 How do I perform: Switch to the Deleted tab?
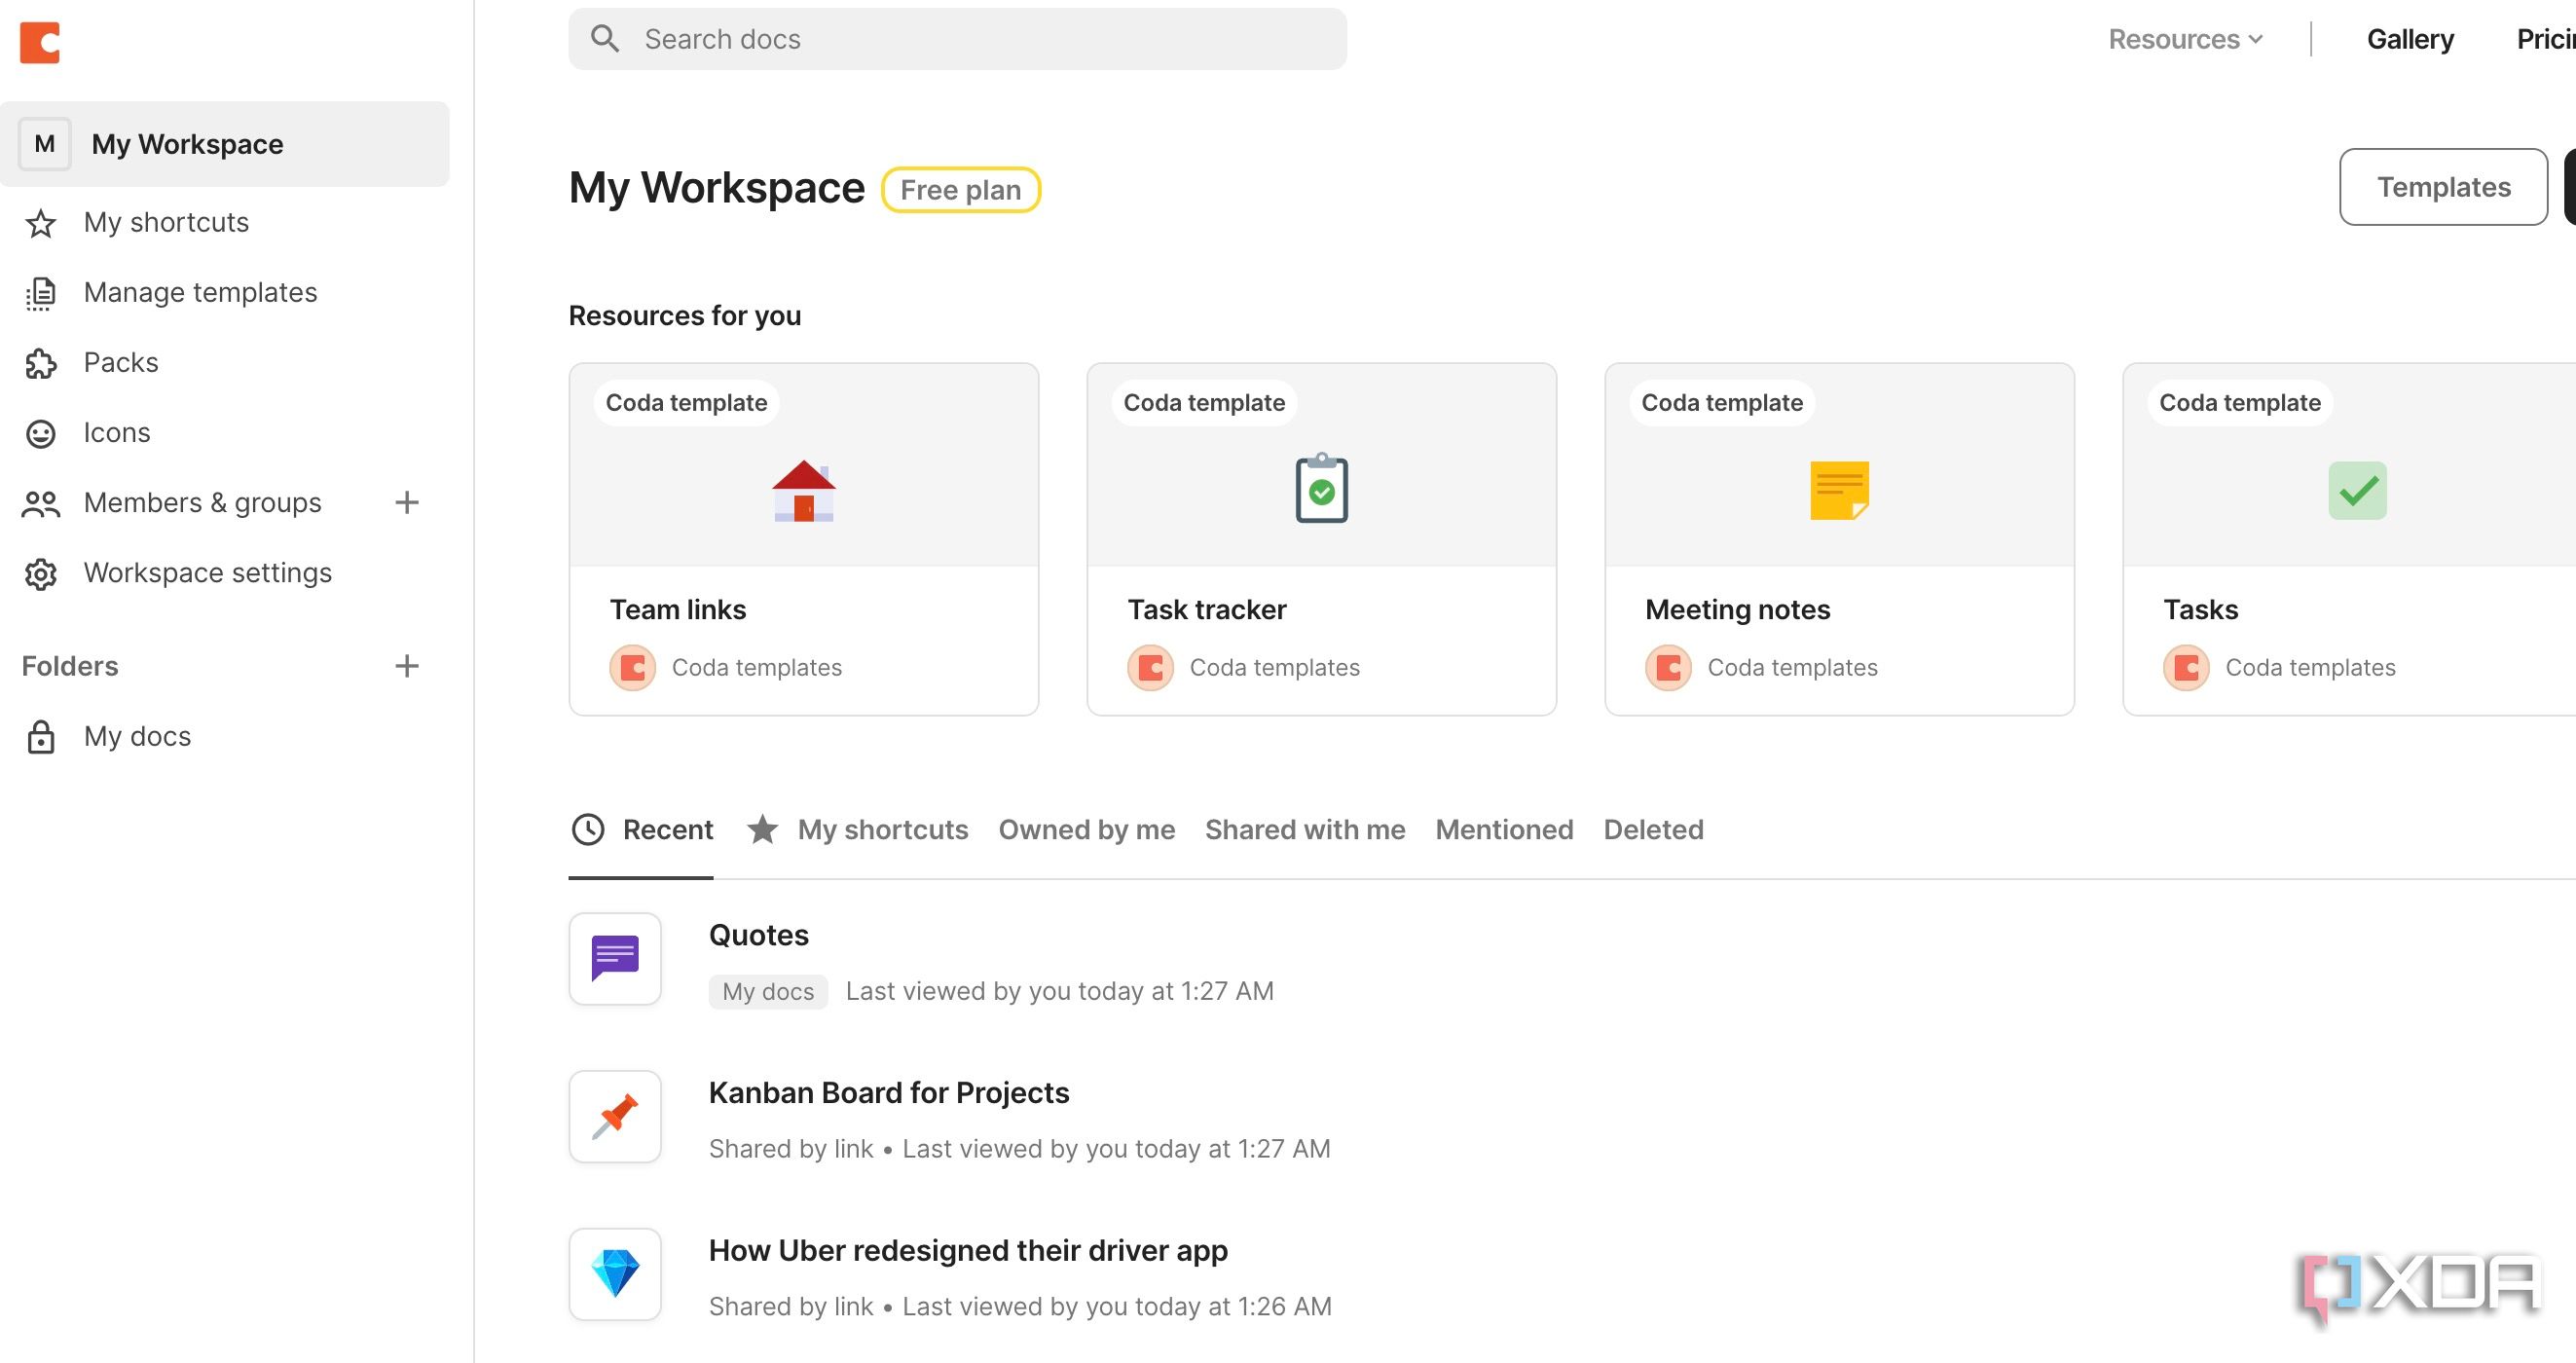(1654, 830)
